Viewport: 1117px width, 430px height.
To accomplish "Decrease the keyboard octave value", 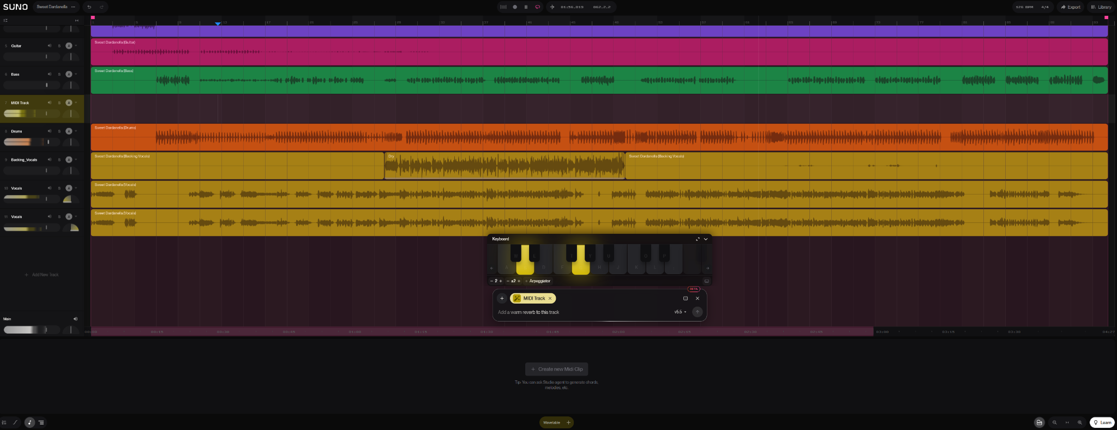I will point(491,281).
